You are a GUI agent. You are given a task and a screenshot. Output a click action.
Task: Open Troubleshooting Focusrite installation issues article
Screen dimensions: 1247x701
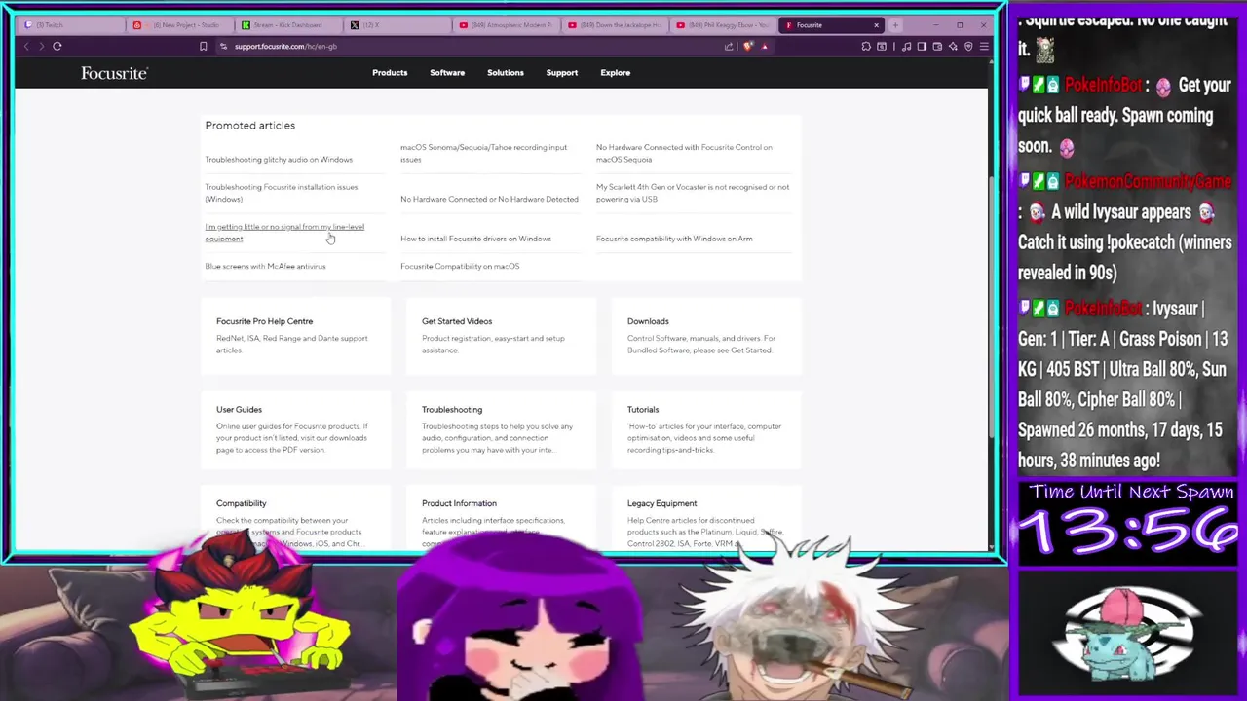282,193
